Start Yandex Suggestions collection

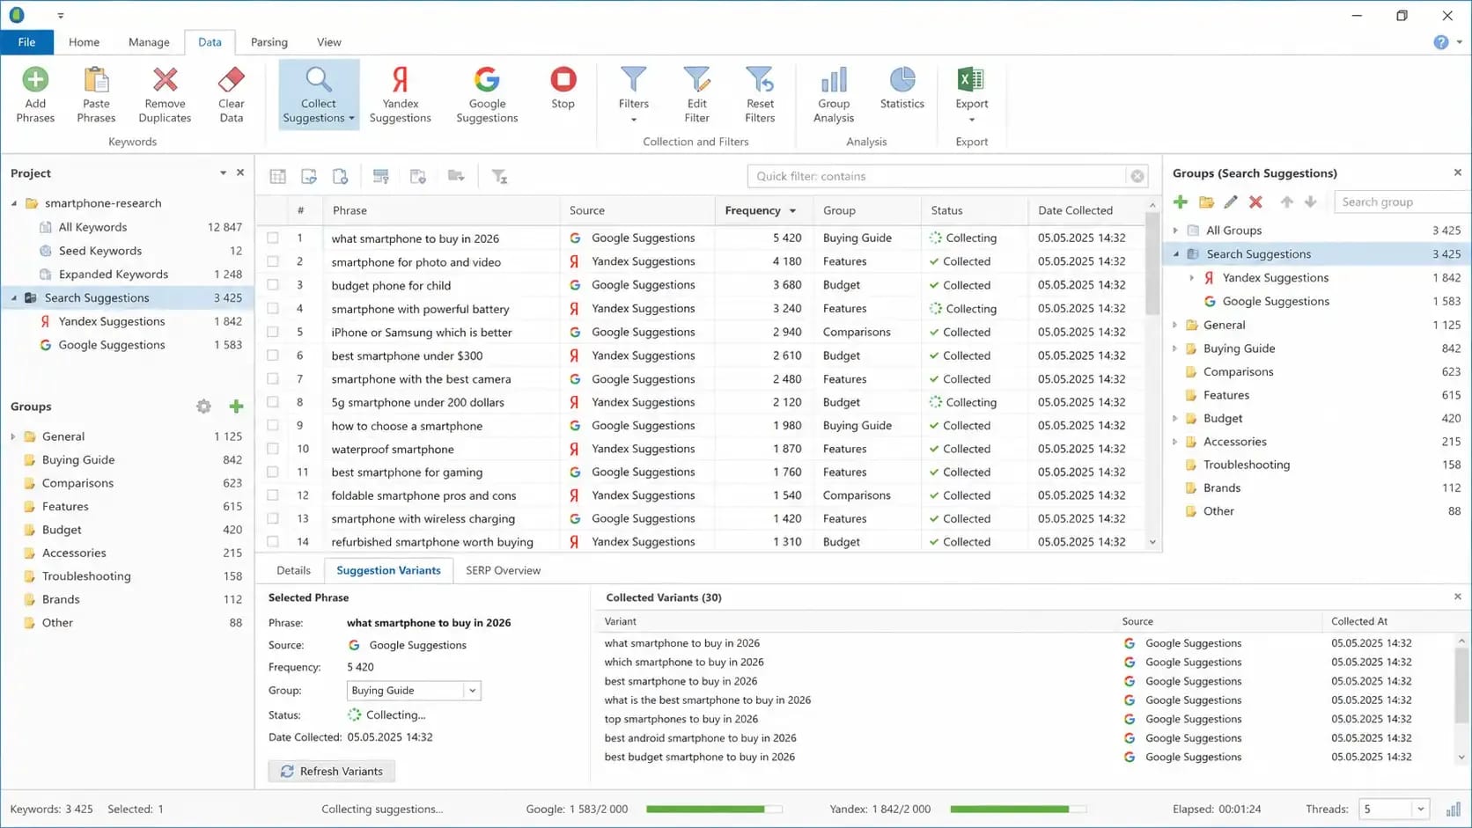click(x=401, y=95)
